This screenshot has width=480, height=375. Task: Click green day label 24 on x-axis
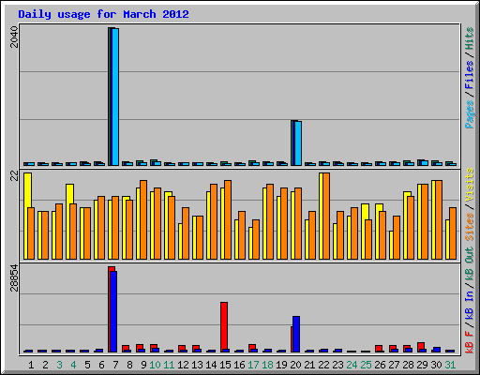352,365
